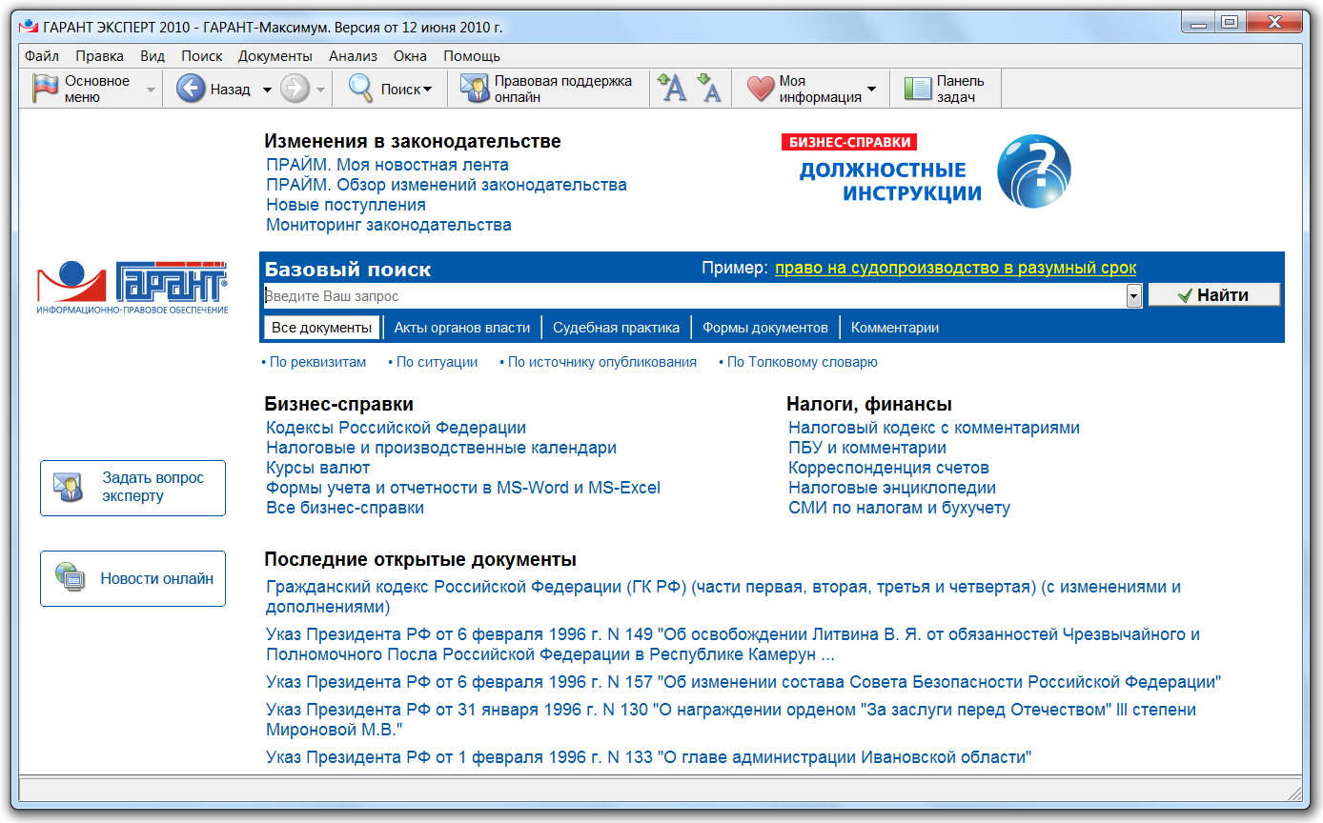
Task: Expand the Поиск toolbar dropdown
Action: (x=427, y=90)
